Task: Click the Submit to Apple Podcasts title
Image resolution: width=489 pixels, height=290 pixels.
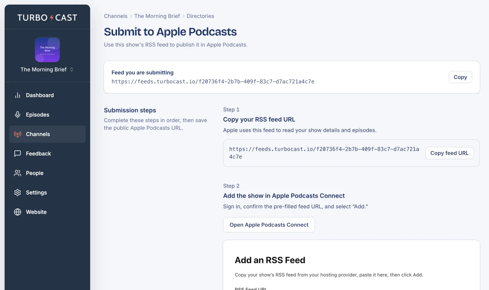Action: (x=170, y=32)
